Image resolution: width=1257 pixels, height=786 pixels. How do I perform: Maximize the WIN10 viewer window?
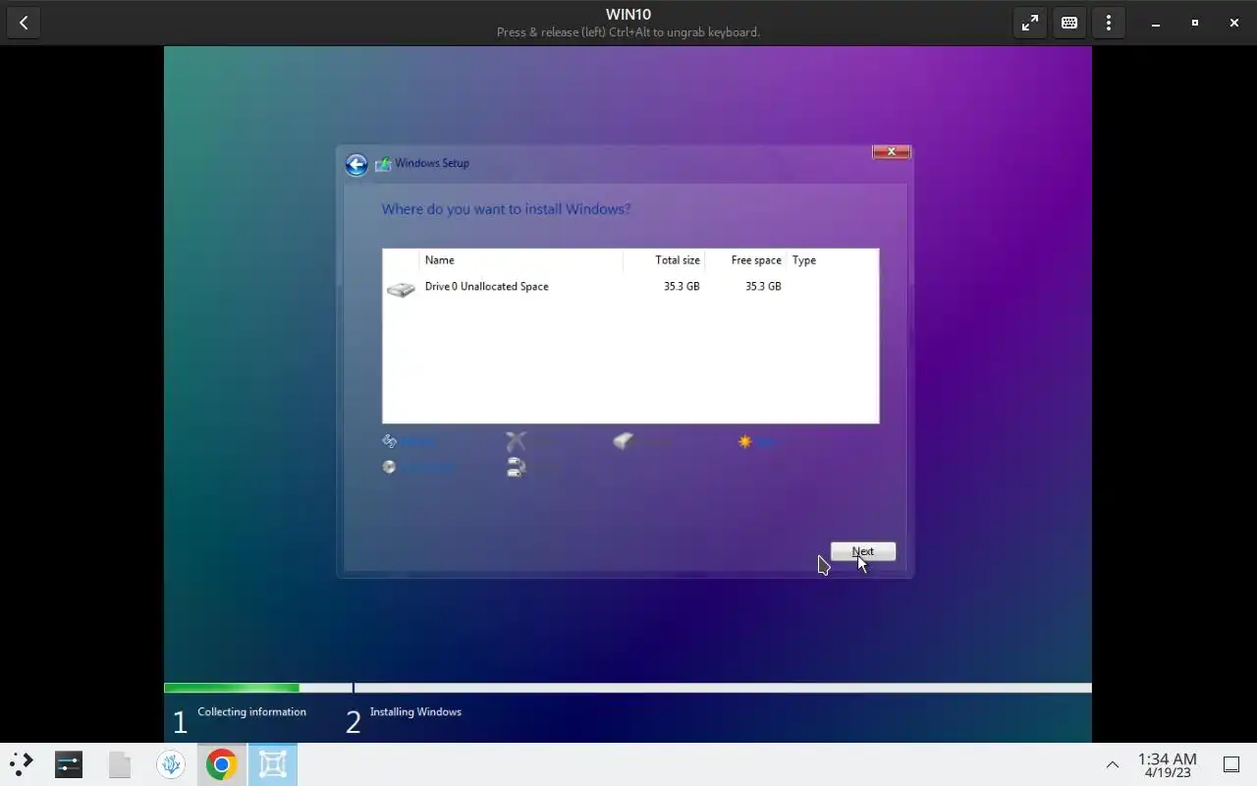point(1195,23)
